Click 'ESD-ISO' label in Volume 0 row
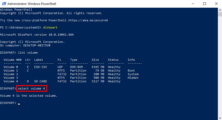The width and height of the screenshot is (222, 120). pyautogui.click(x=41, y=67)
